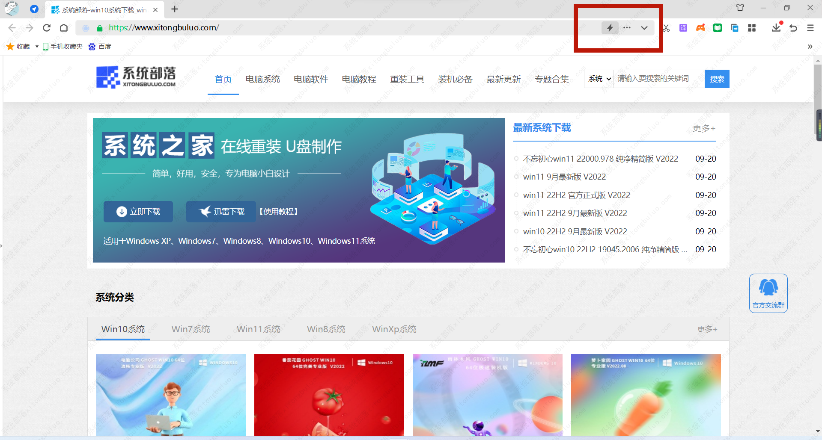The width and height of the screenshot is (822, 440).
Task: Reload the current page
Action: 47,28
